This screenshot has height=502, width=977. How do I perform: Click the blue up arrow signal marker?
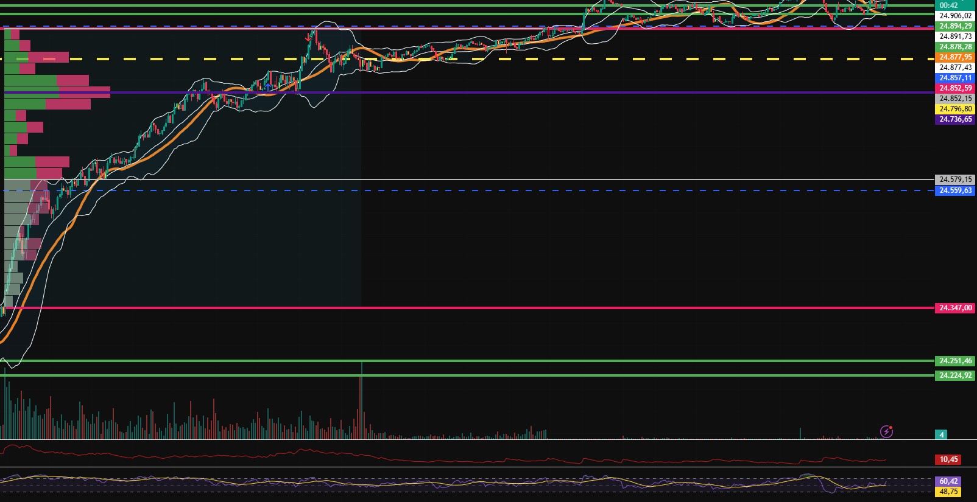click(x=268, y=86)
